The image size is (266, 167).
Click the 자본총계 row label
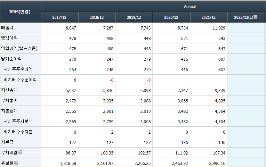(9, 111)
